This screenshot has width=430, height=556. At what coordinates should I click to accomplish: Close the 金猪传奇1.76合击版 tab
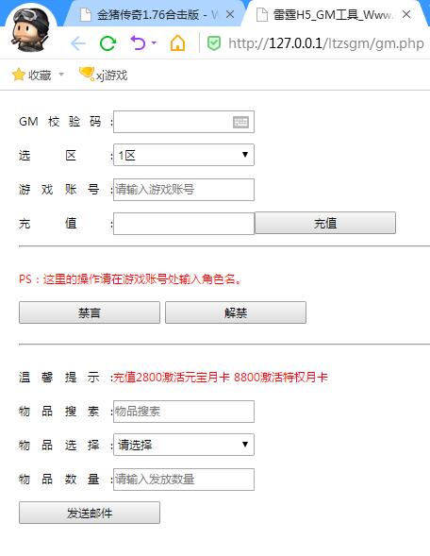230,14
